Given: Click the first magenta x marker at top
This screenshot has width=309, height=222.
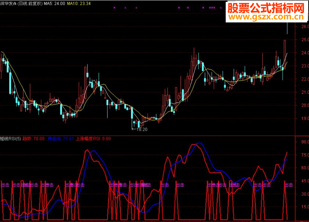Looking at the screenshot, I should [114, 8].
